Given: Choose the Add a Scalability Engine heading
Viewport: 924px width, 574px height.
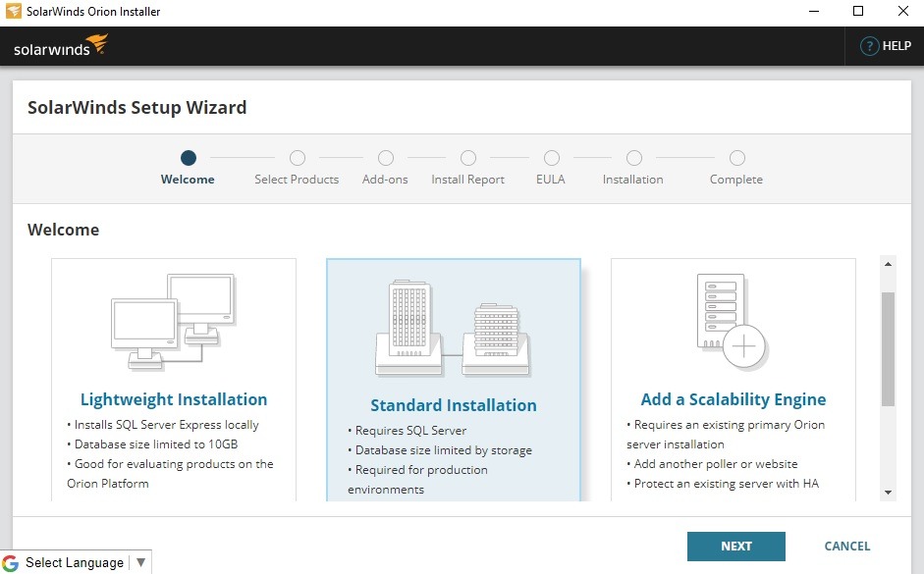Looking at the screenshot, I should pos(734,399).
